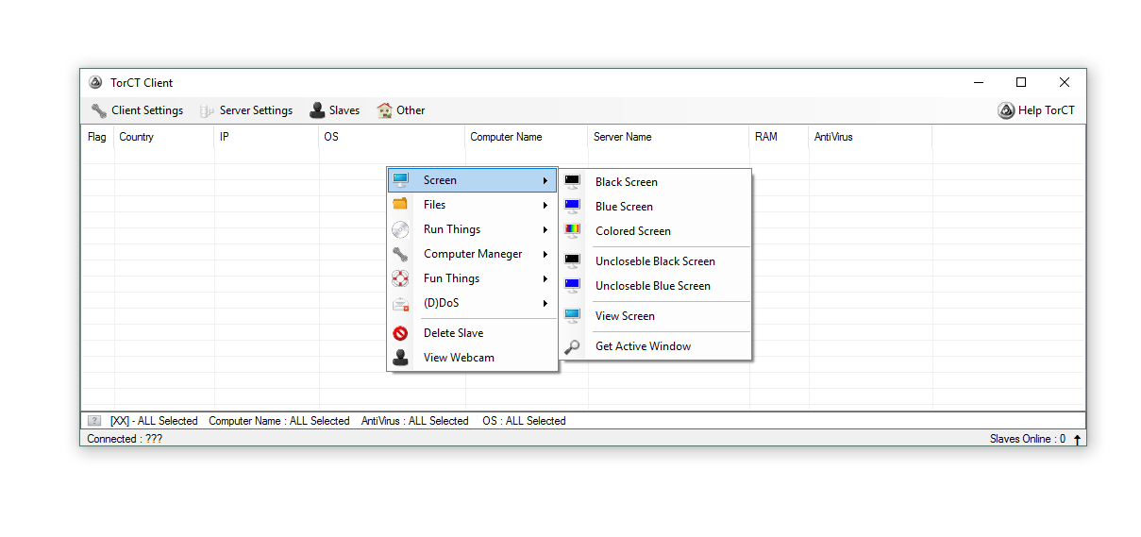Sort list by the Computer Name column header
This screenshot has width=1141, height=537.
click(507, 137)
